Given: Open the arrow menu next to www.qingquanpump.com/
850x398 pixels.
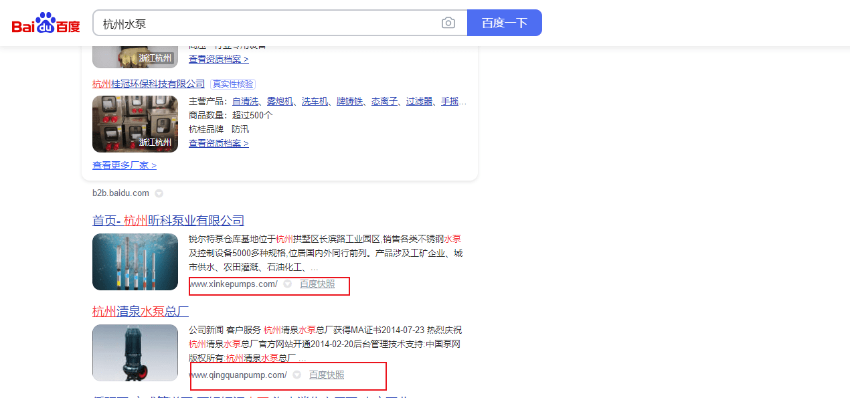Looking at the screenshot, I should click(296, 375).
